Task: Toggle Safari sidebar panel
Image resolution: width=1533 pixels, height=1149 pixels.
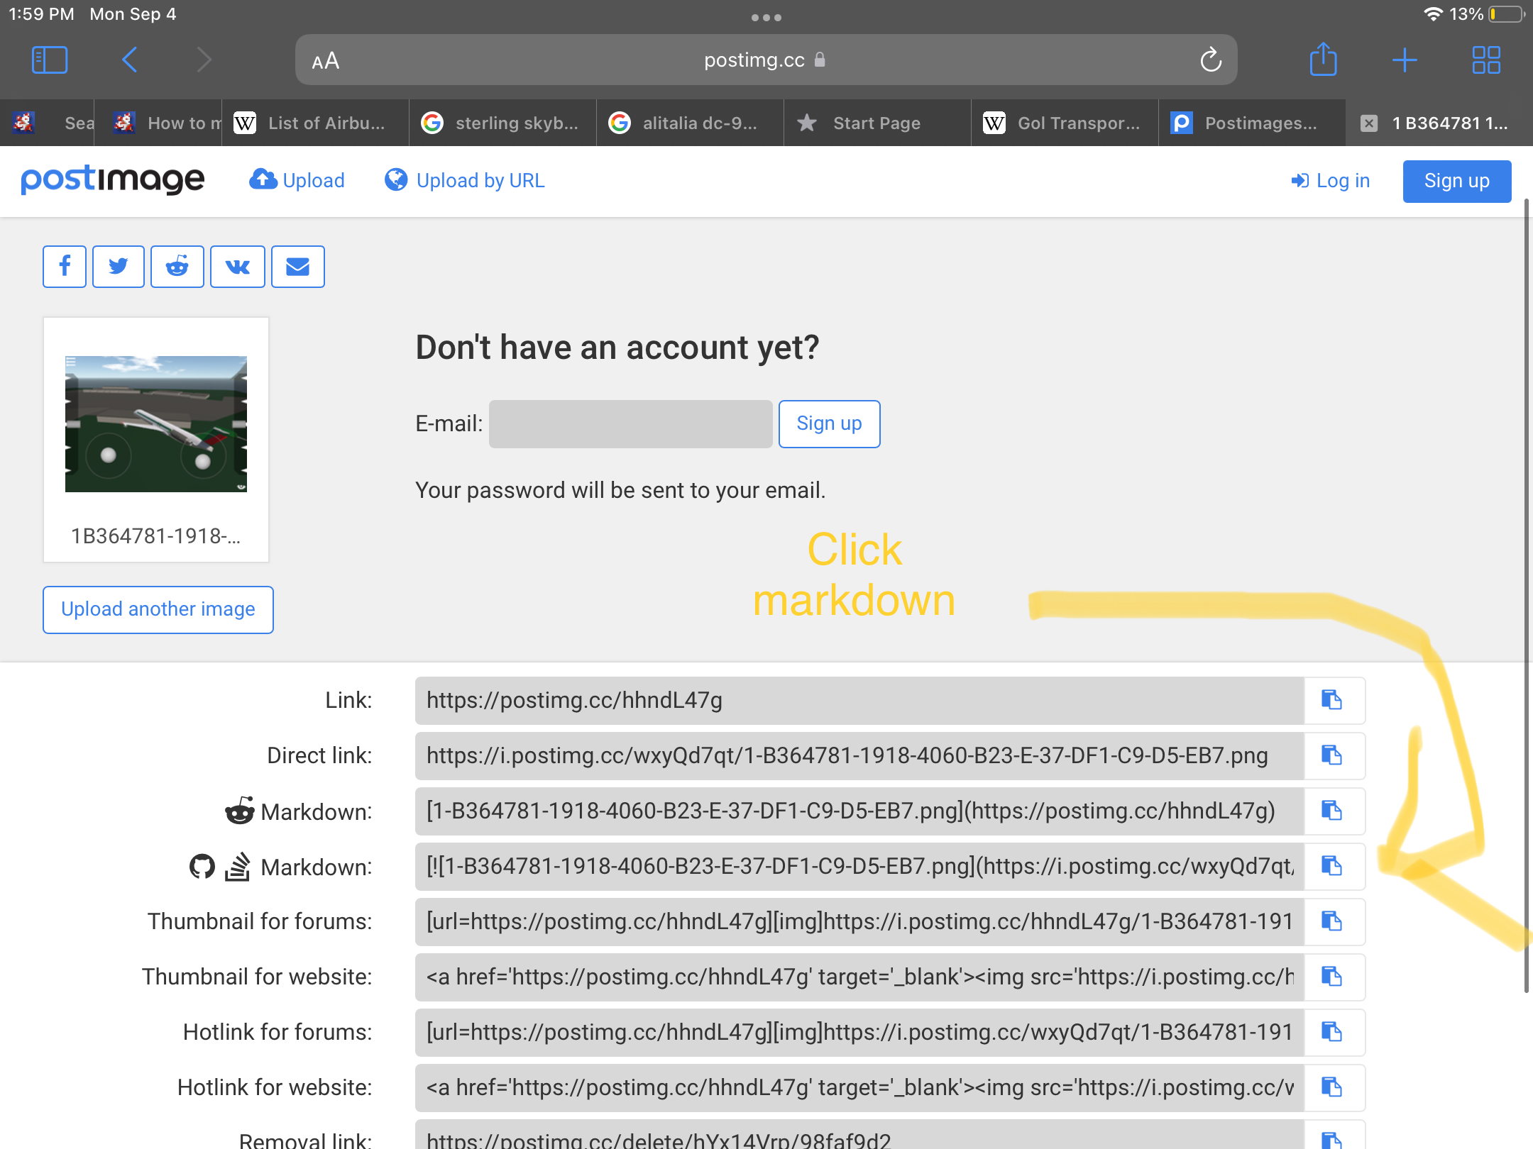Action: point(50,60)
